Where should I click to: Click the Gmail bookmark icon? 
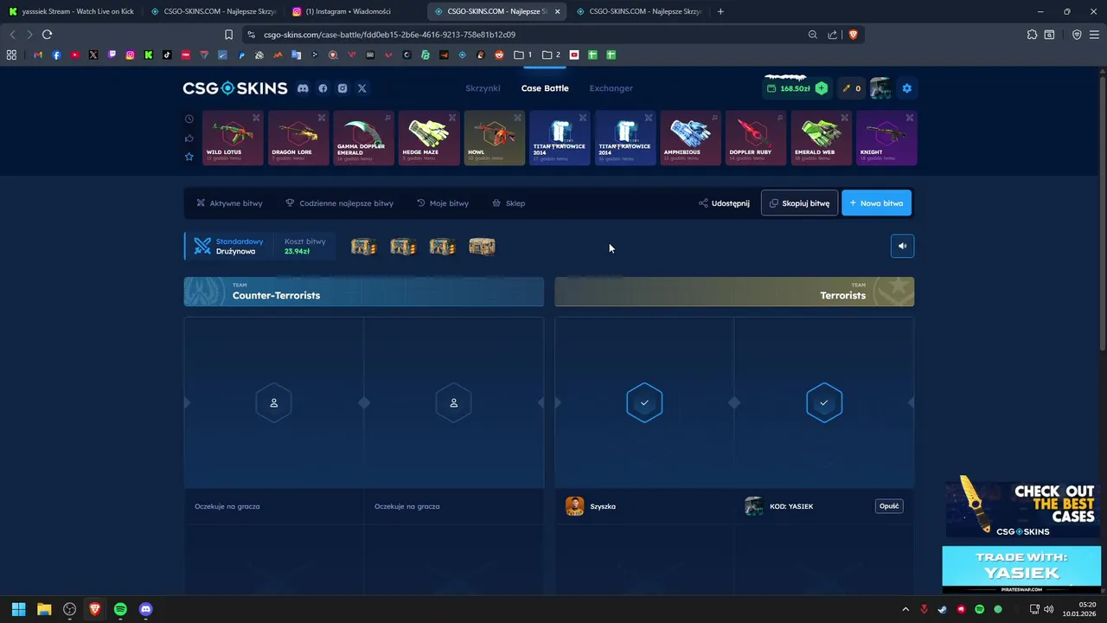tap(38, 55)
